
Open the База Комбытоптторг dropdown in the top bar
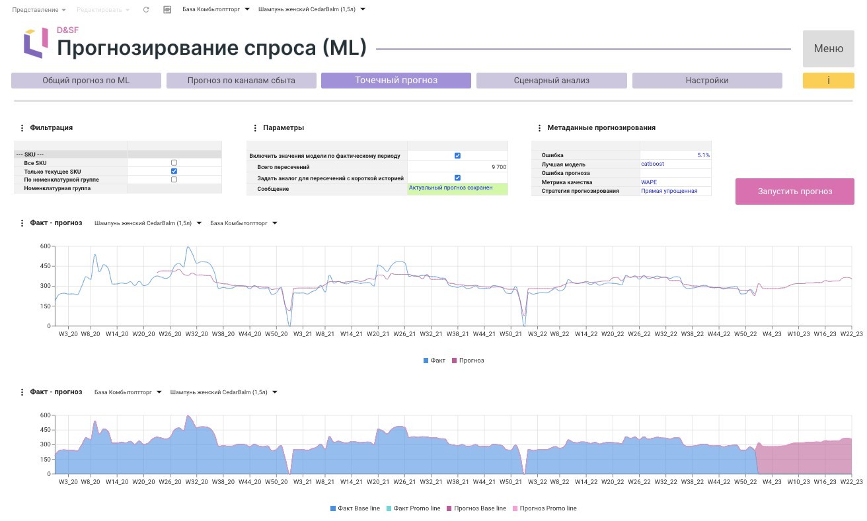click(216, 10)
